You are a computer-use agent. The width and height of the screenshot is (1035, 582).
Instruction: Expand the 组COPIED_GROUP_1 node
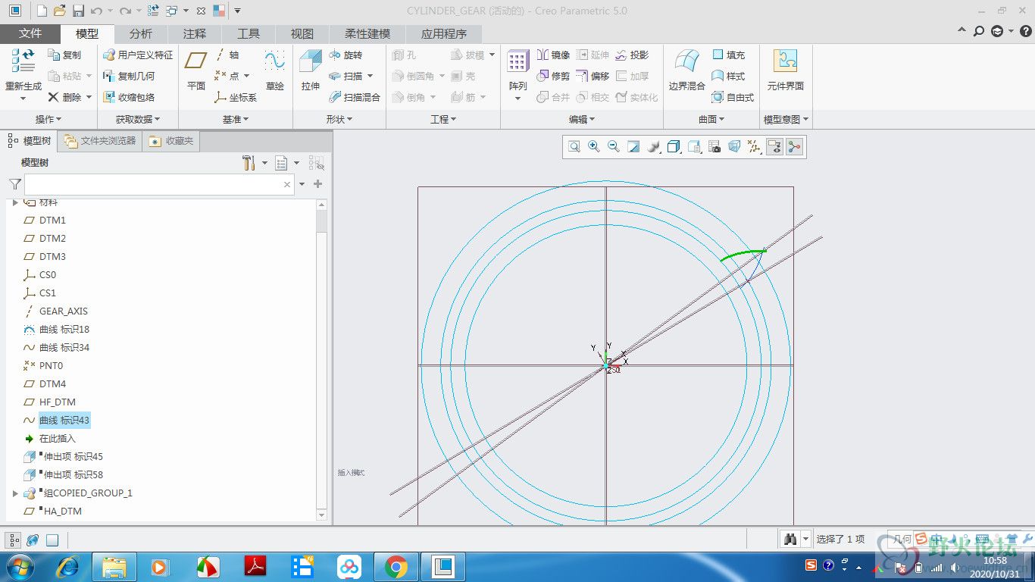pyautogui.click(x=15, y=493)
